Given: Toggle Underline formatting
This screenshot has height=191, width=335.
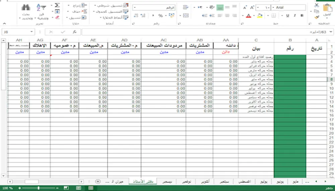Looking at the screenshot, I should pyautogui.click(x=287, y=15).
